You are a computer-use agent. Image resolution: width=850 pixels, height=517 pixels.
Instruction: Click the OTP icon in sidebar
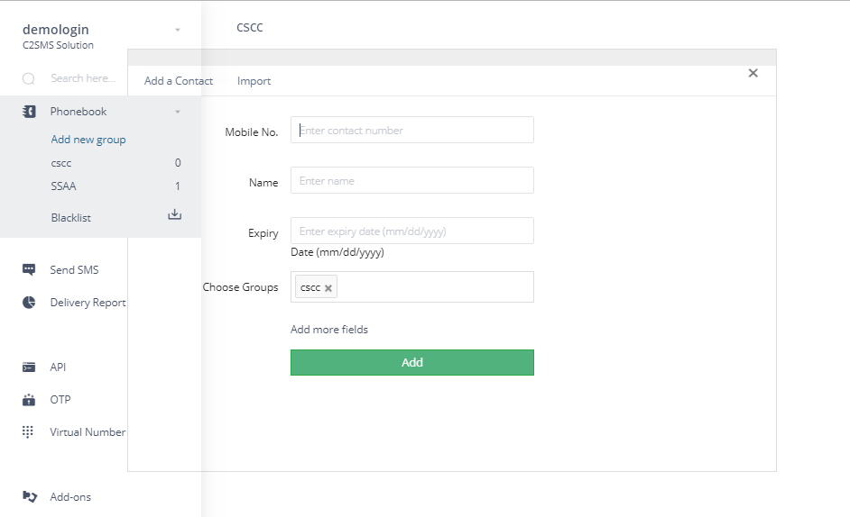pos(29,400)
